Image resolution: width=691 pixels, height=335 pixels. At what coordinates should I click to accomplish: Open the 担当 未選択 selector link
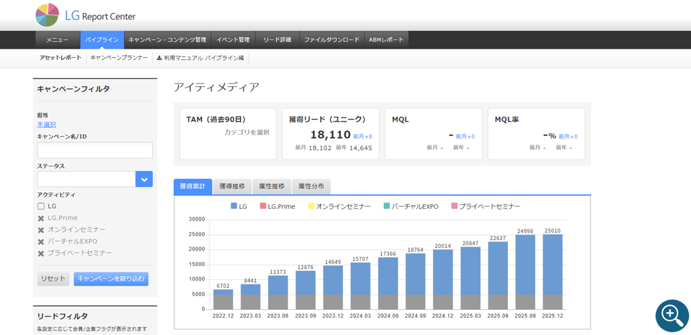47,124
